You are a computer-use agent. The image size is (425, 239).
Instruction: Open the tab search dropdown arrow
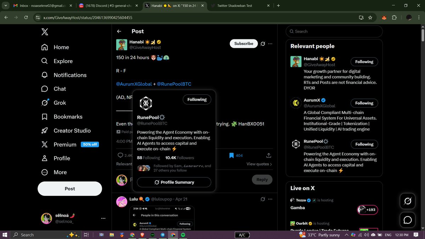5,6
